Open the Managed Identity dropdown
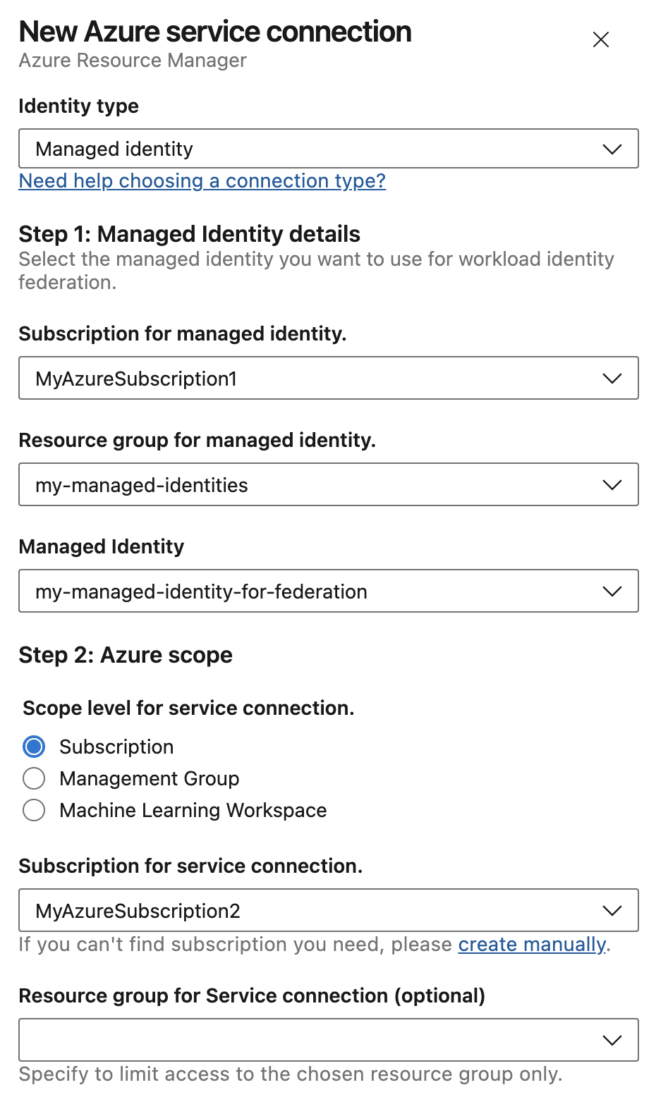Image resolution: width=656 pixels, height=1104 pixels. pos(328,591)
